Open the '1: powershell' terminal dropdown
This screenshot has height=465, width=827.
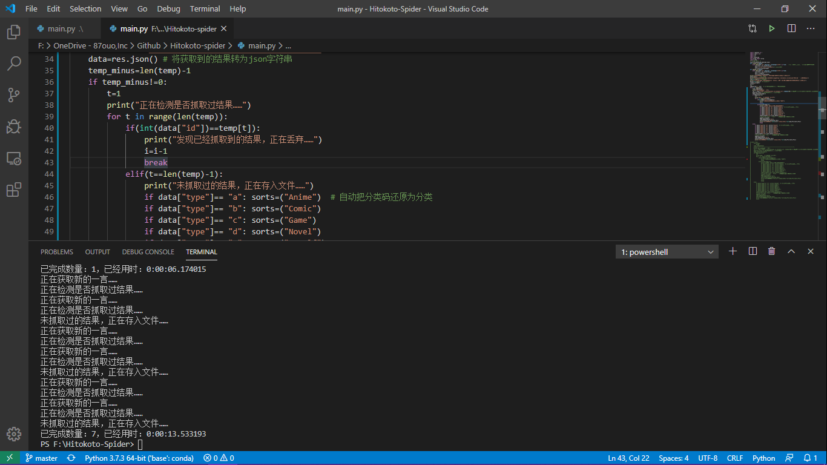pos(666,251)
